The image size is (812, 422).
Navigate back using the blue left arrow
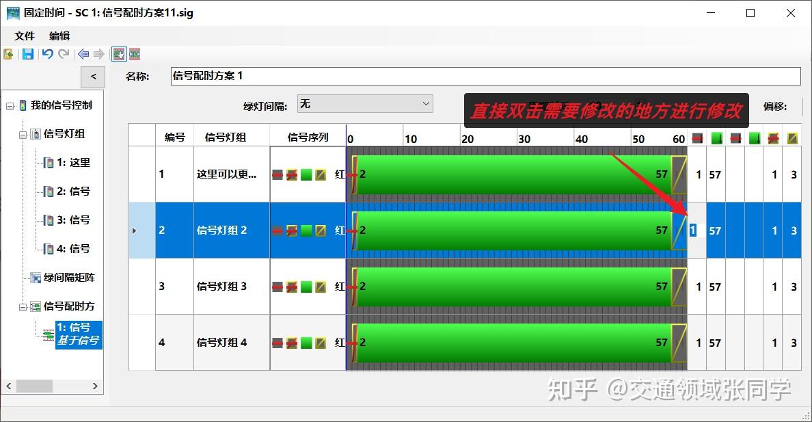pyautogui.click(x=83, y=54)
